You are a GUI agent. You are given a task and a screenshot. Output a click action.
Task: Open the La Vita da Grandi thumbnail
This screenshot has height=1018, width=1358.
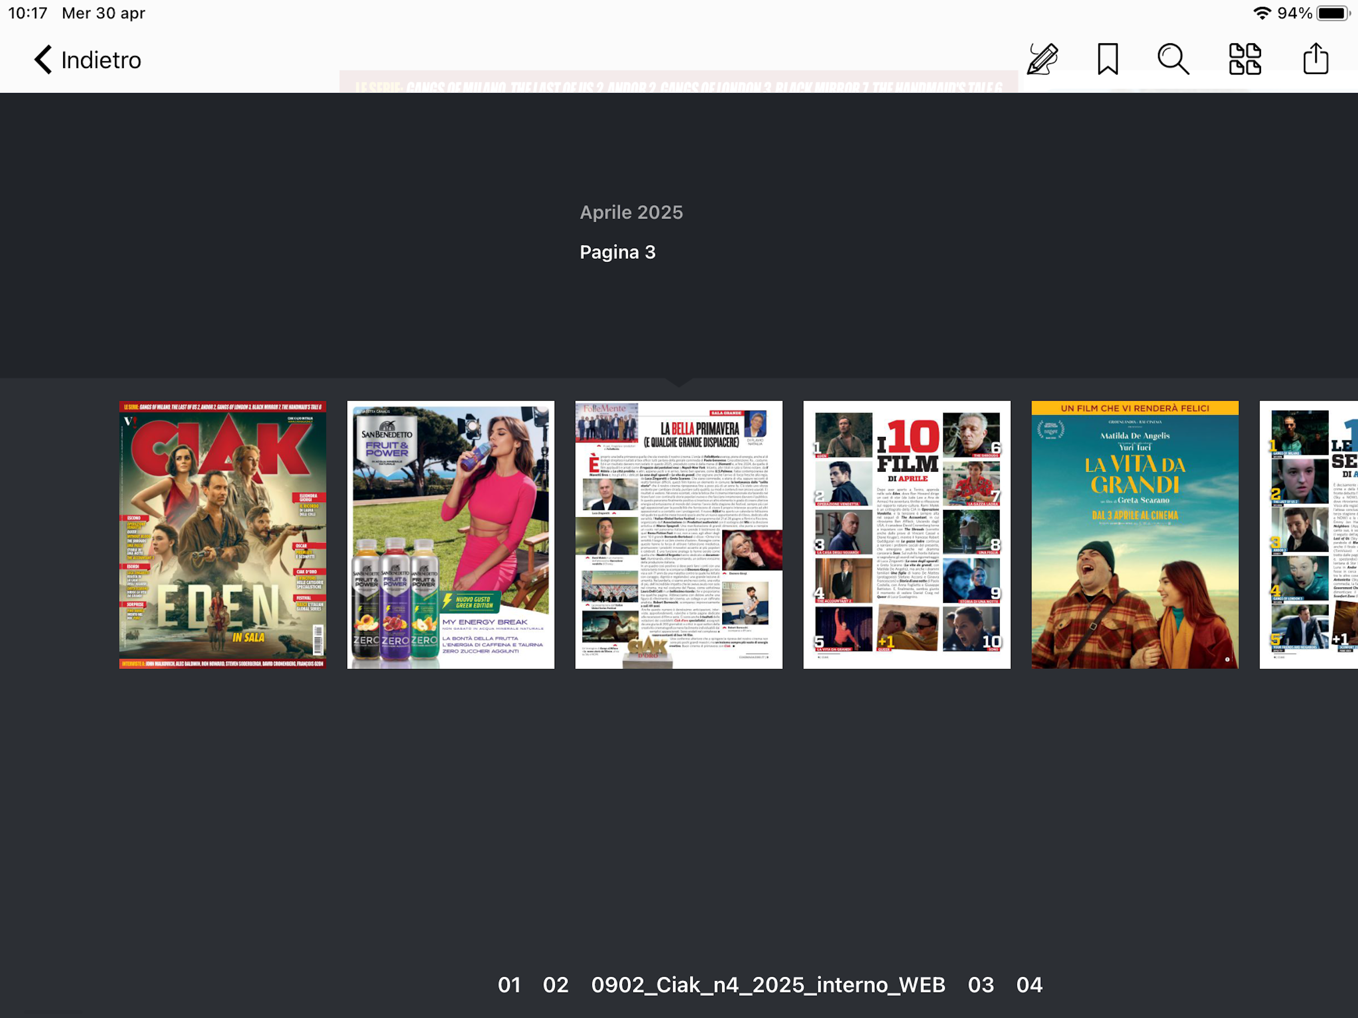click(x=1135, y=535)
